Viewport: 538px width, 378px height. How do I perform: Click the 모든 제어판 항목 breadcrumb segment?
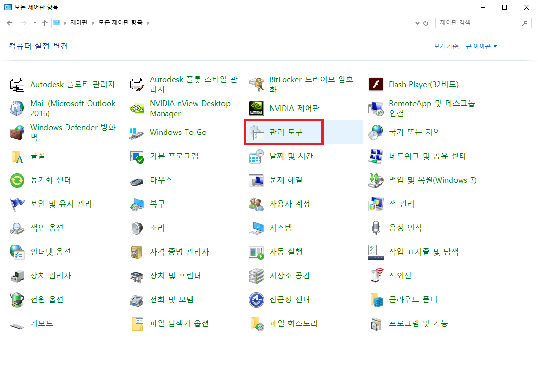point(121,22)
